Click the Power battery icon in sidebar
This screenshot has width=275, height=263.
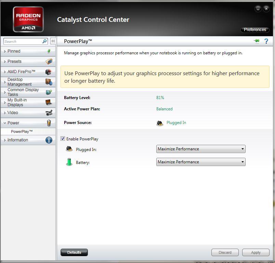pyautogui.click(x=49, y=123)
